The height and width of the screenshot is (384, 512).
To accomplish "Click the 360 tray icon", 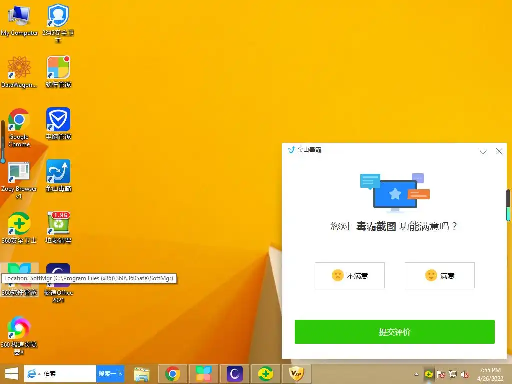I will (x=428, y=374).
